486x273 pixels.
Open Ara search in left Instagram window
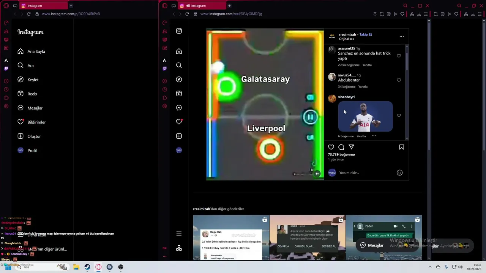click(x=26, y=65)
